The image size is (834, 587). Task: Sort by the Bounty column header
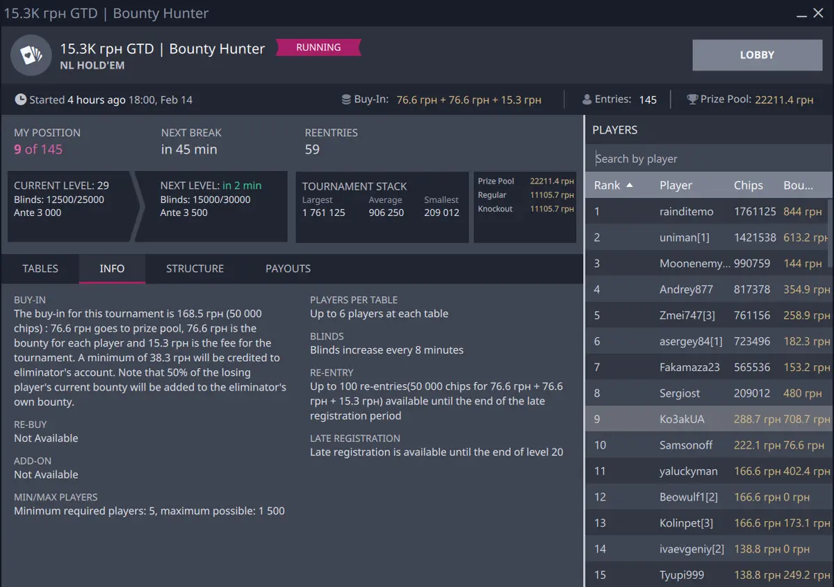(798, 185)
